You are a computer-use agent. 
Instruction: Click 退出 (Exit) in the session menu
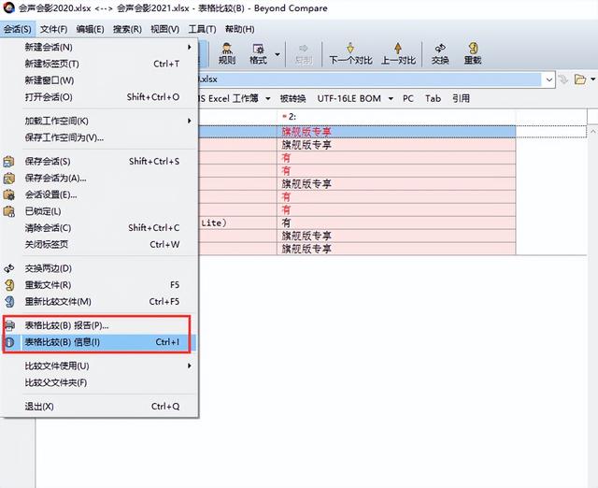tap(39, 407)
